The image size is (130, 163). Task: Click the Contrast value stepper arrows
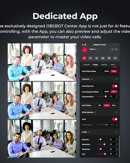pos(116,139)
